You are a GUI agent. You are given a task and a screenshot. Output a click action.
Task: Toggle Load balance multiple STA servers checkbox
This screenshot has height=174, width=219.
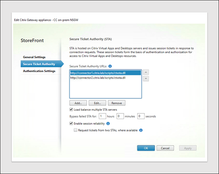tap(71, 110)
